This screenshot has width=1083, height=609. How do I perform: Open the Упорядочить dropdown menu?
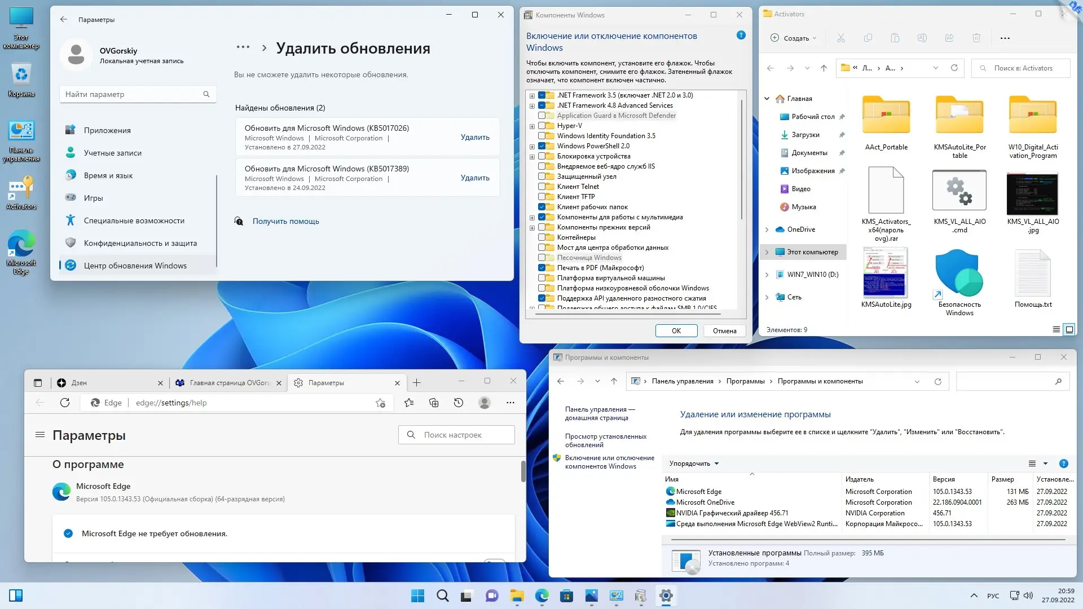694,464
